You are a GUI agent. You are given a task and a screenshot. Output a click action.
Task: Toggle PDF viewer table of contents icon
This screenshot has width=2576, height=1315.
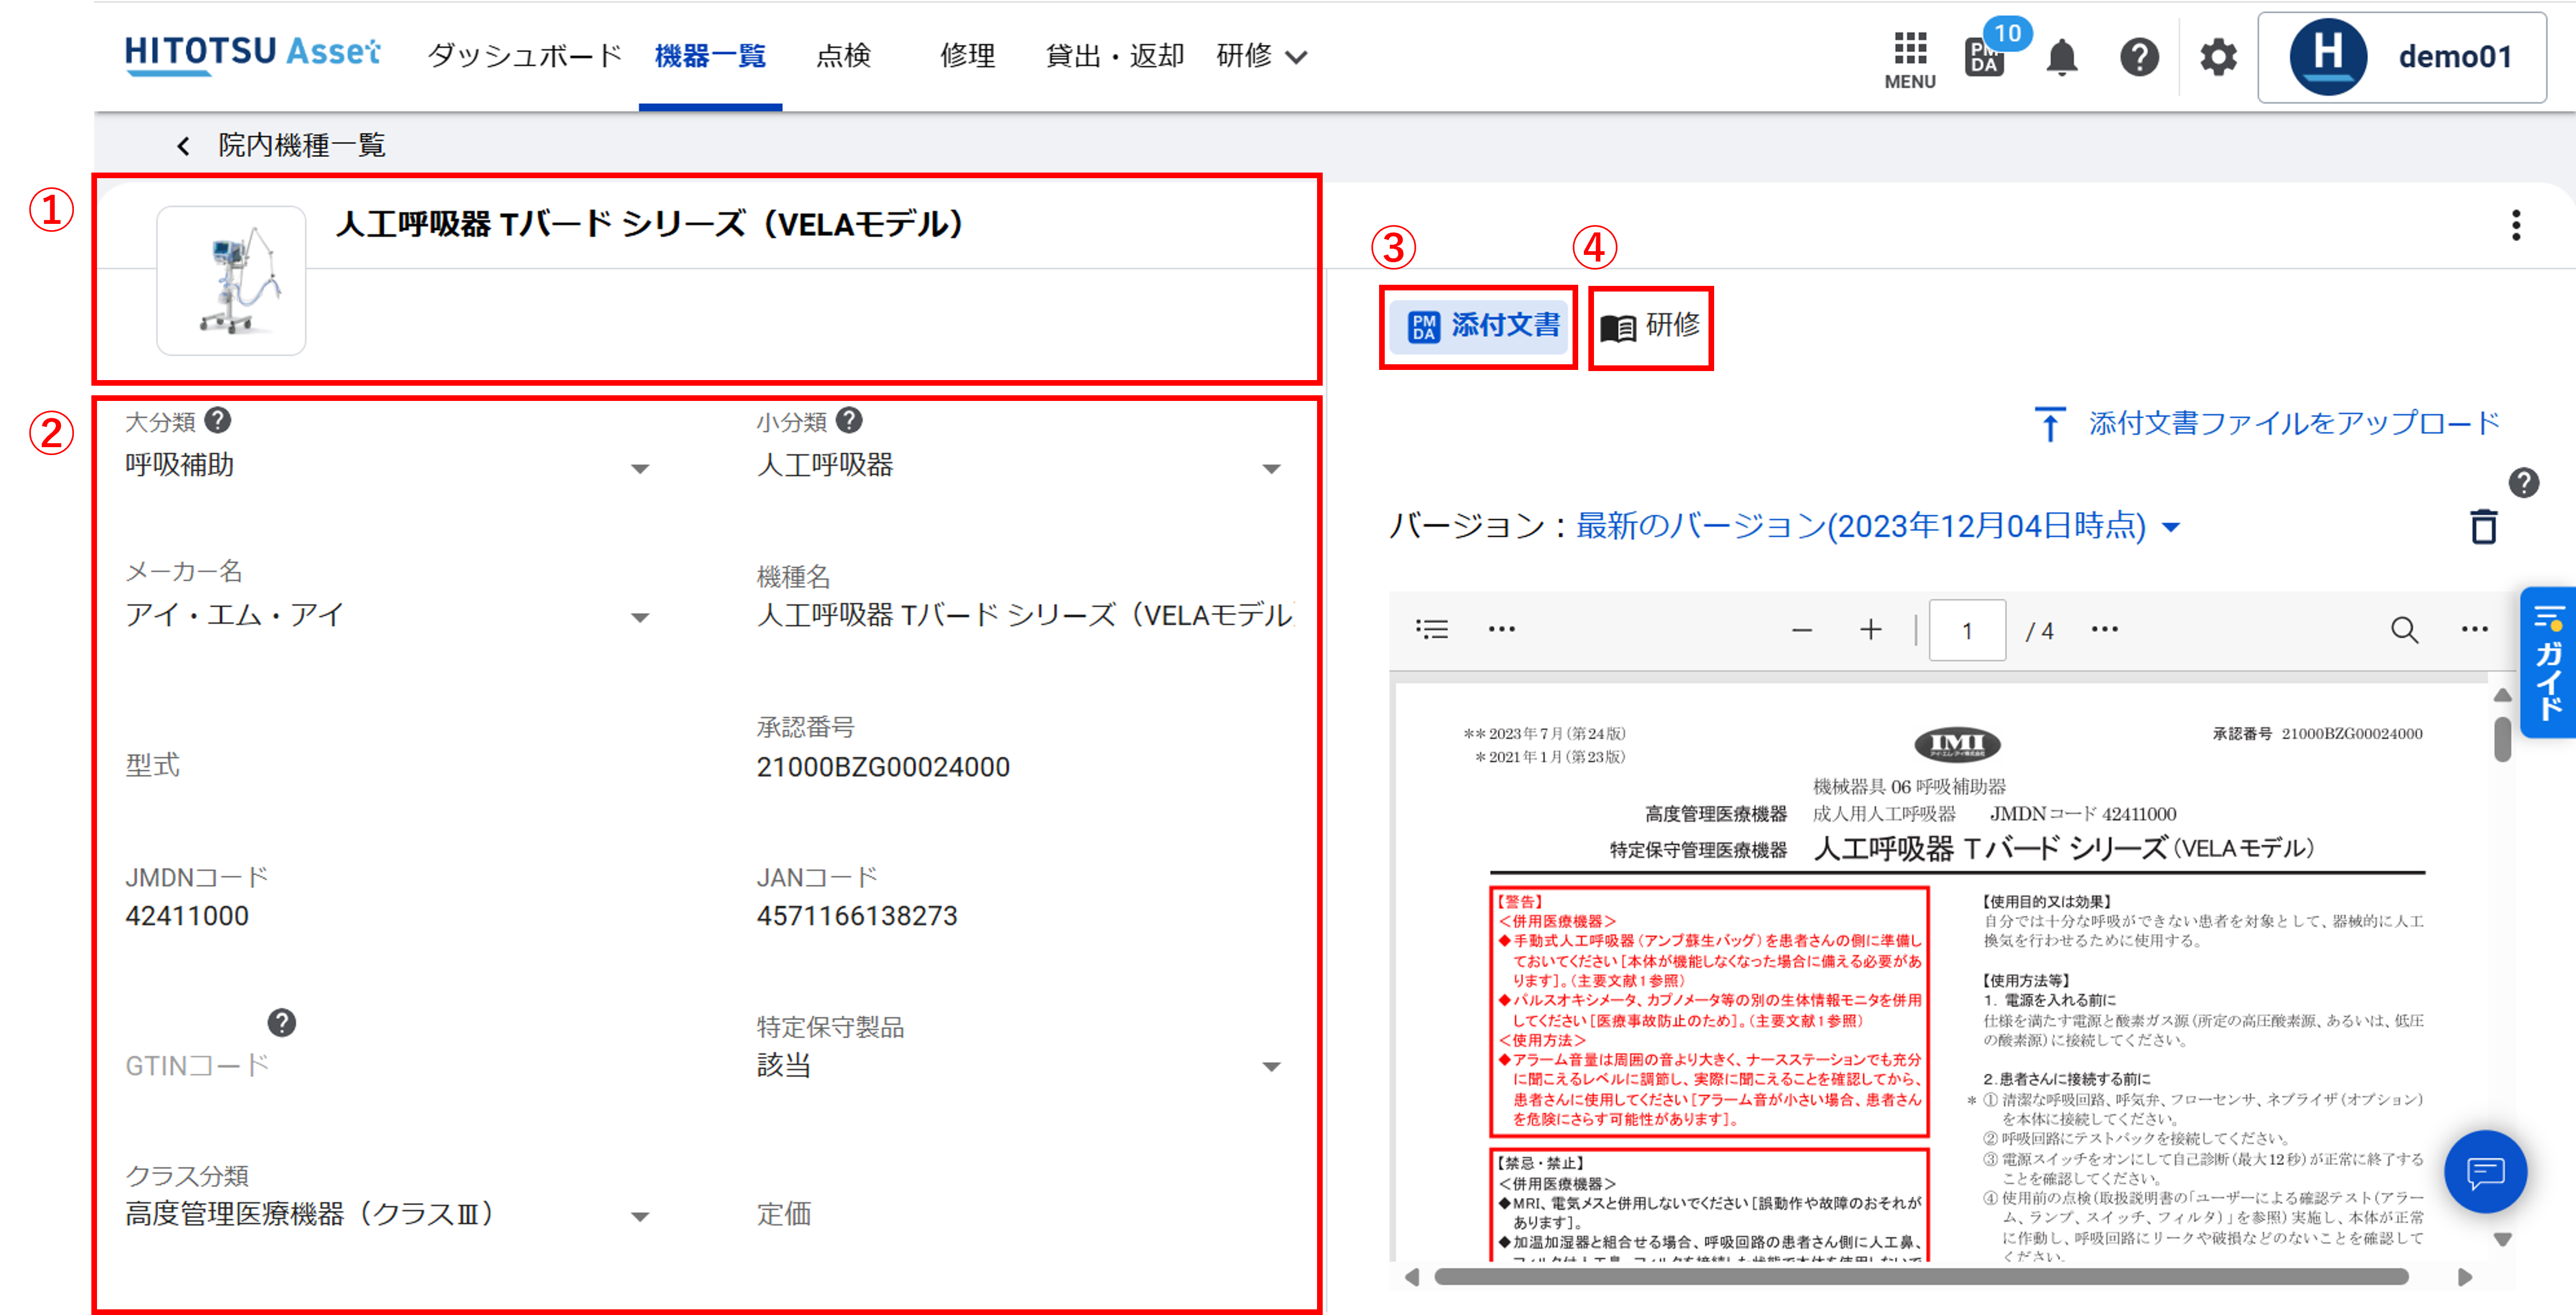pyautogui.click(x=1432, y=629)
